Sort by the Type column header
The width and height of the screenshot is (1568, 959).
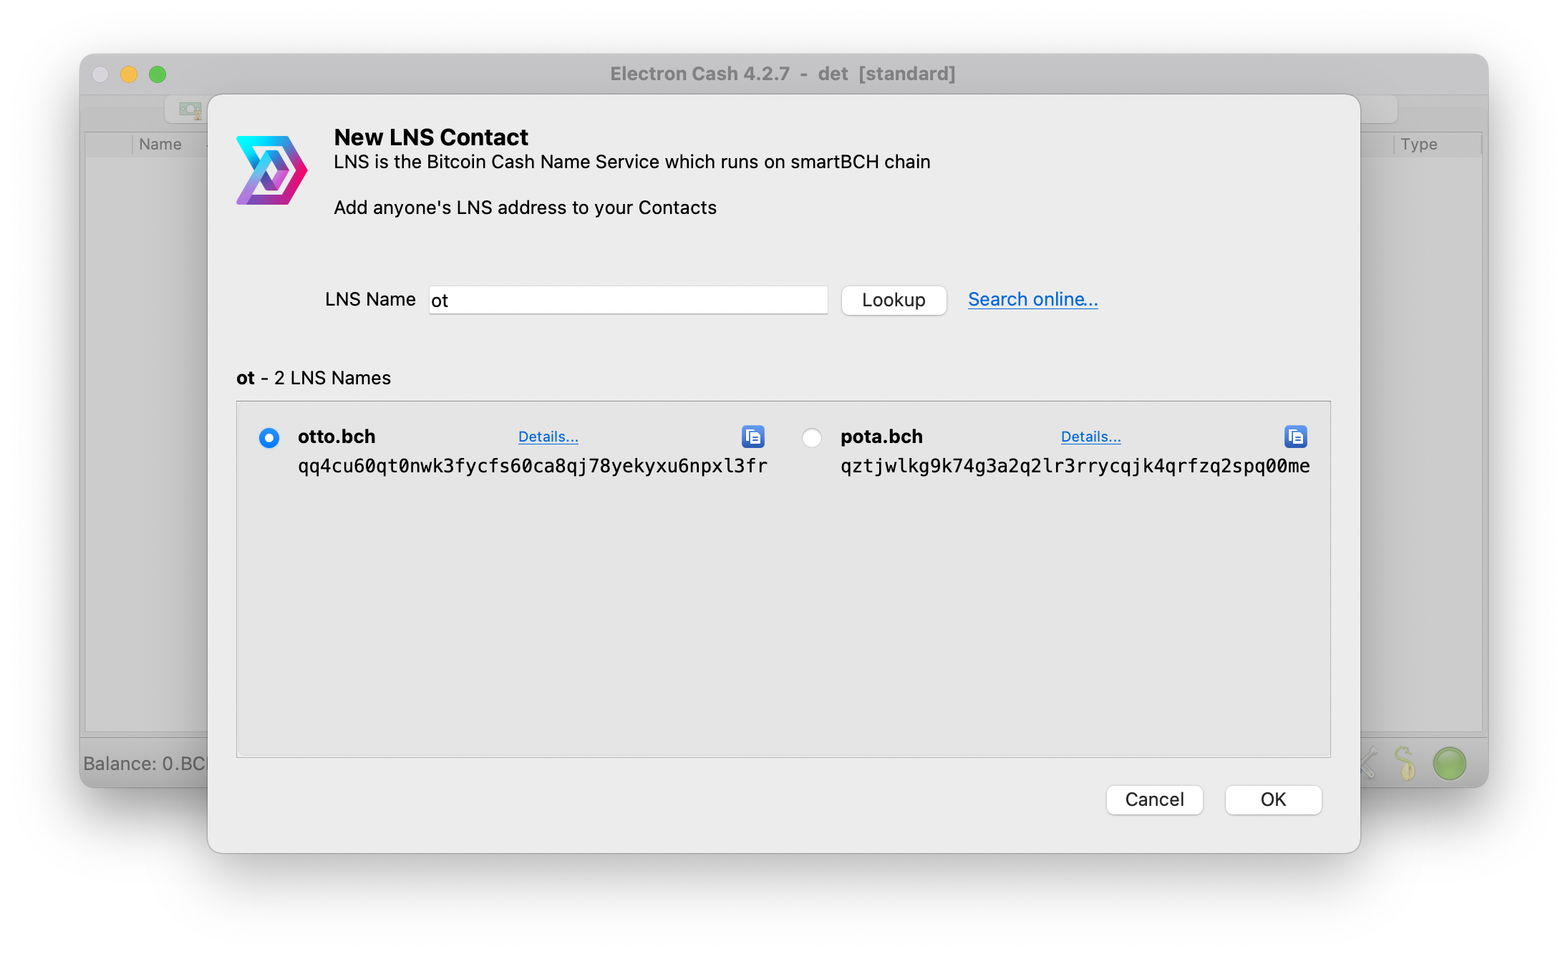[1419, 145]
